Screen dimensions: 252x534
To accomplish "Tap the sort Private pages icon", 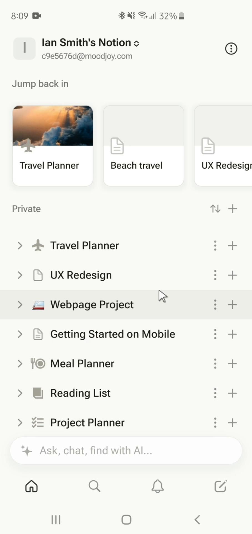I will coord(215,209).
